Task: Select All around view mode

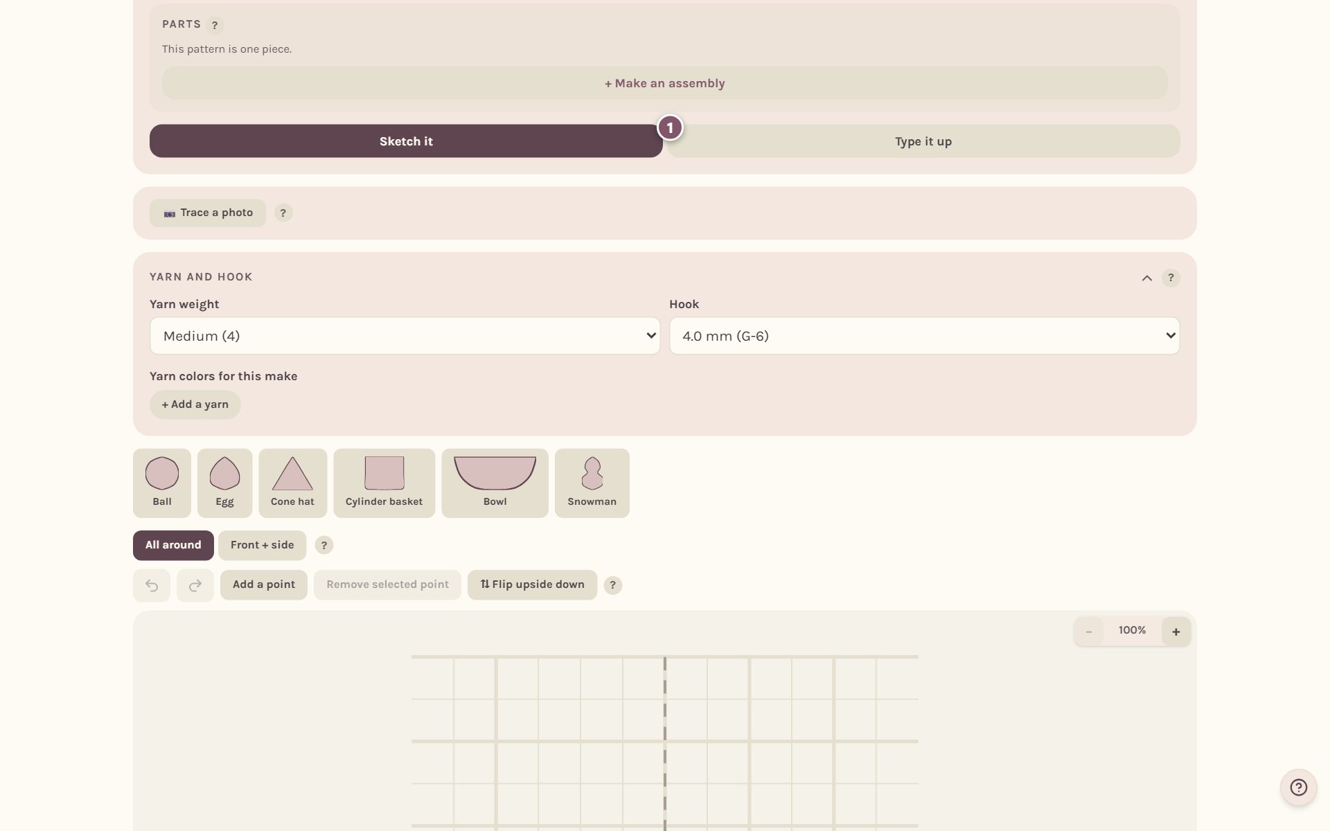Action: pos(173,545)
